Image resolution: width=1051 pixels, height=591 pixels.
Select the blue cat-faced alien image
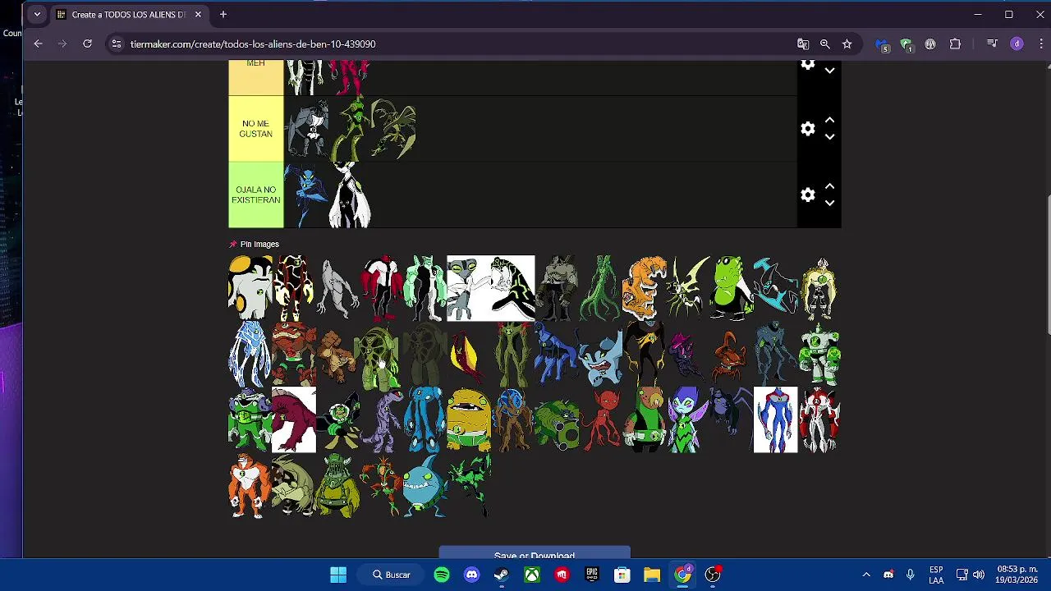click(600, 354)
